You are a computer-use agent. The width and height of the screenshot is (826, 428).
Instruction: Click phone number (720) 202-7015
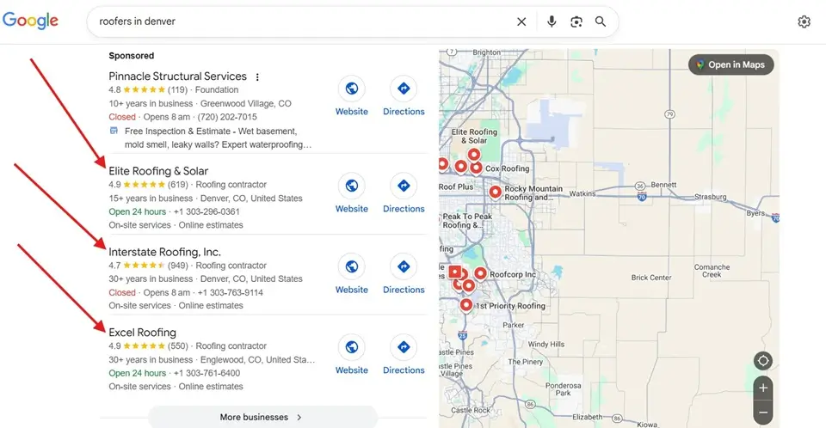click(x=227, y=117)
